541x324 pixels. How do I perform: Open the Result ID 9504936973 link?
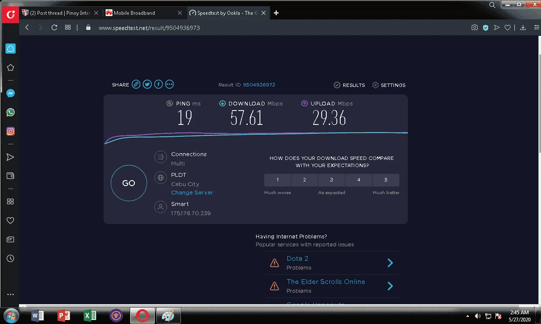259,85
